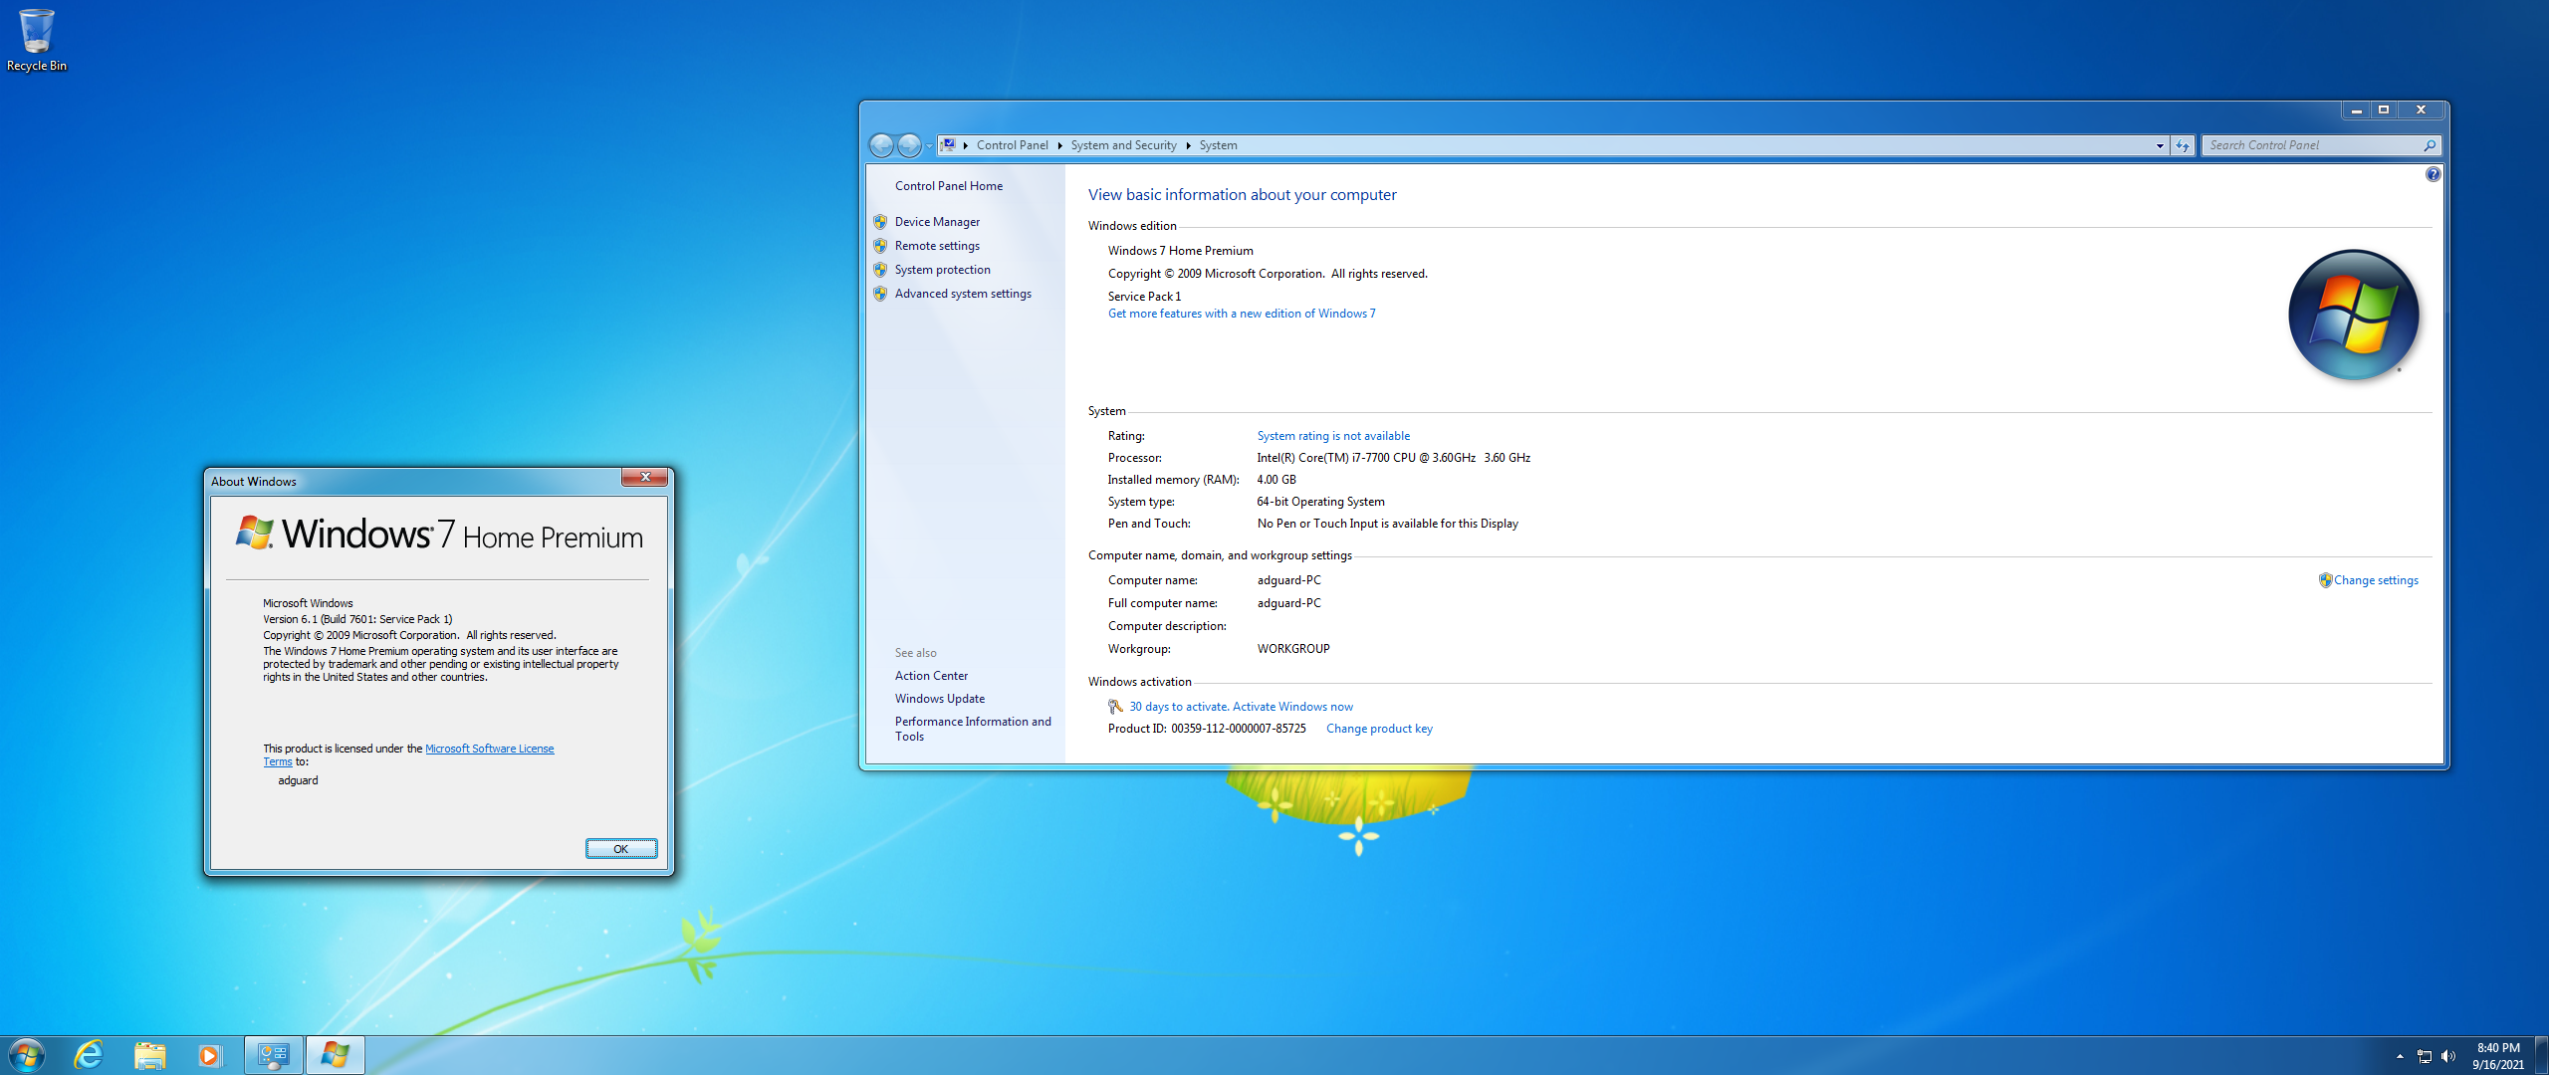The width and height of the screenshot is (2549, 1075).
Task: Open Control Panel help question icon
Action: tap(2433, 174)
